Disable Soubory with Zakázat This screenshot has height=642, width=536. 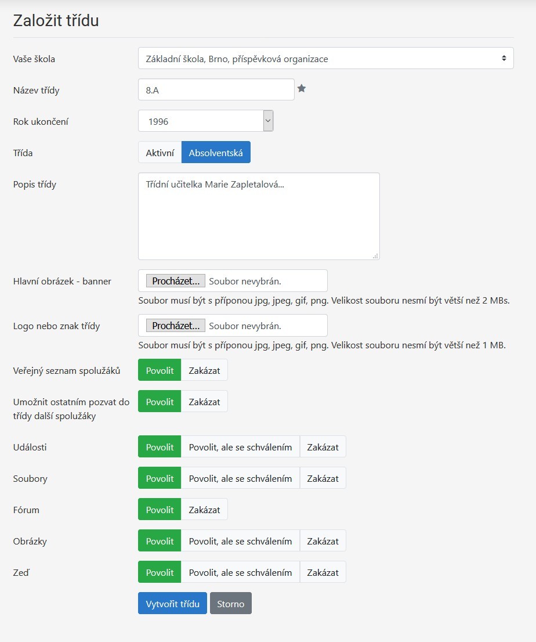point(323,478)
